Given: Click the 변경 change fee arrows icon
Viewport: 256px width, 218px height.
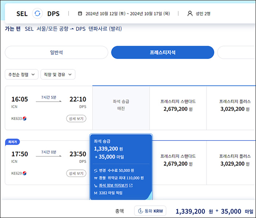Looking at the screenshot, I should [96, 171].
